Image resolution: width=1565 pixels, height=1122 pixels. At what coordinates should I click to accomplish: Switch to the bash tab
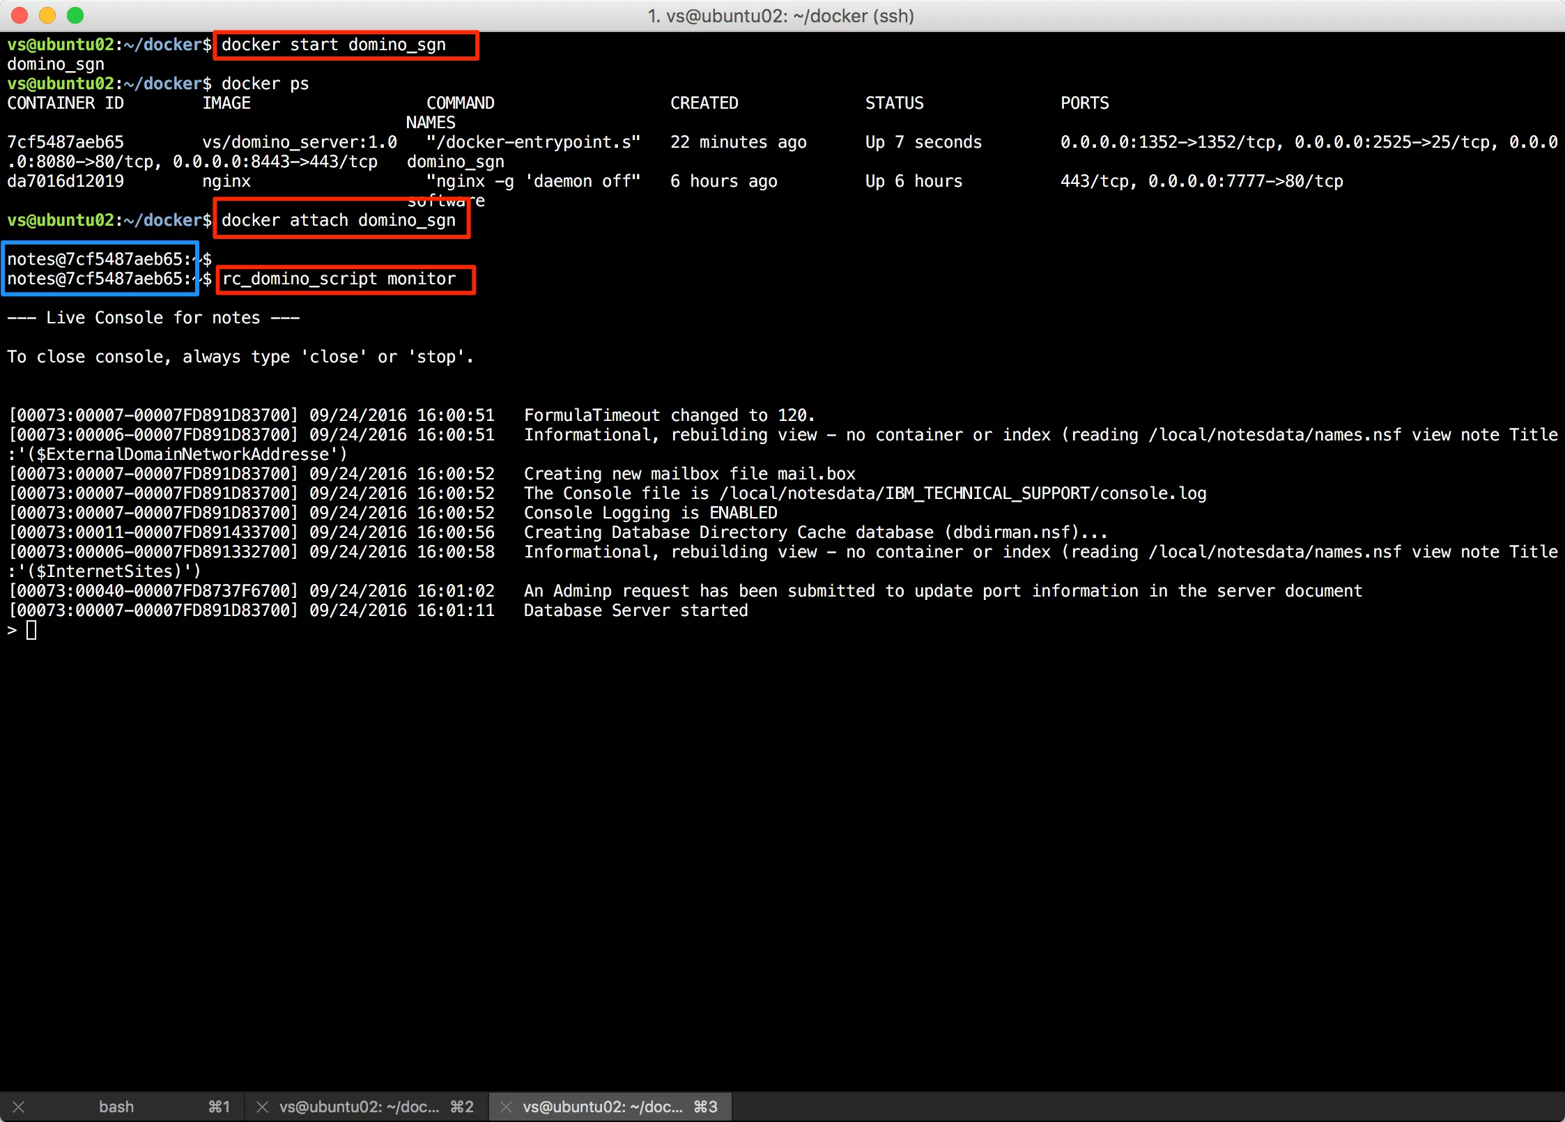(x=116, y=1107)
